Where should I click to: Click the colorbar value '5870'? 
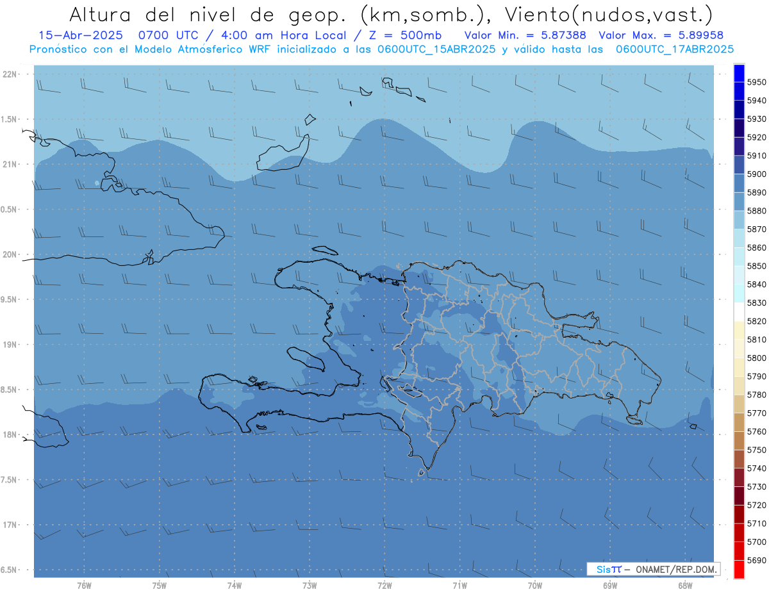tap(757, 229)
